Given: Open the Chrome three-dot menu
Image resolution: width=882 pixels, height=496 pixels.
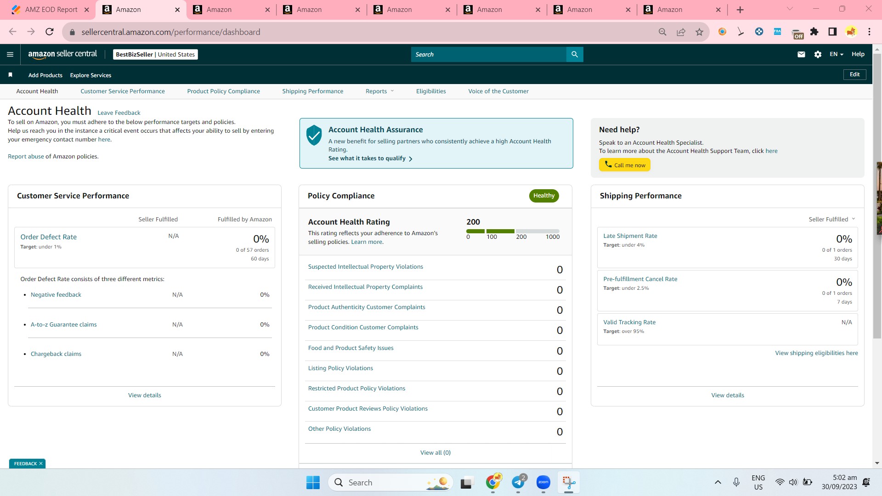Looking at the screenshot, I should (x=869, y=32).
